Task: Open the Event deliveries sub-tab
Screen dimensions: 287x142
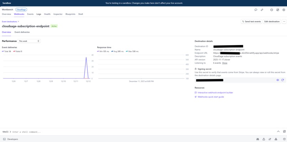Action: click(22, 32)
